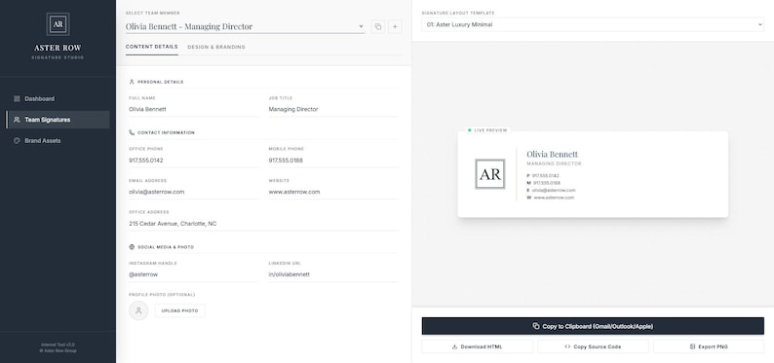Image resolution: width=774 pixels, height=363 pixels.
Task: Click the download icon beside Download HTML
Action: (x=454, y=346)
